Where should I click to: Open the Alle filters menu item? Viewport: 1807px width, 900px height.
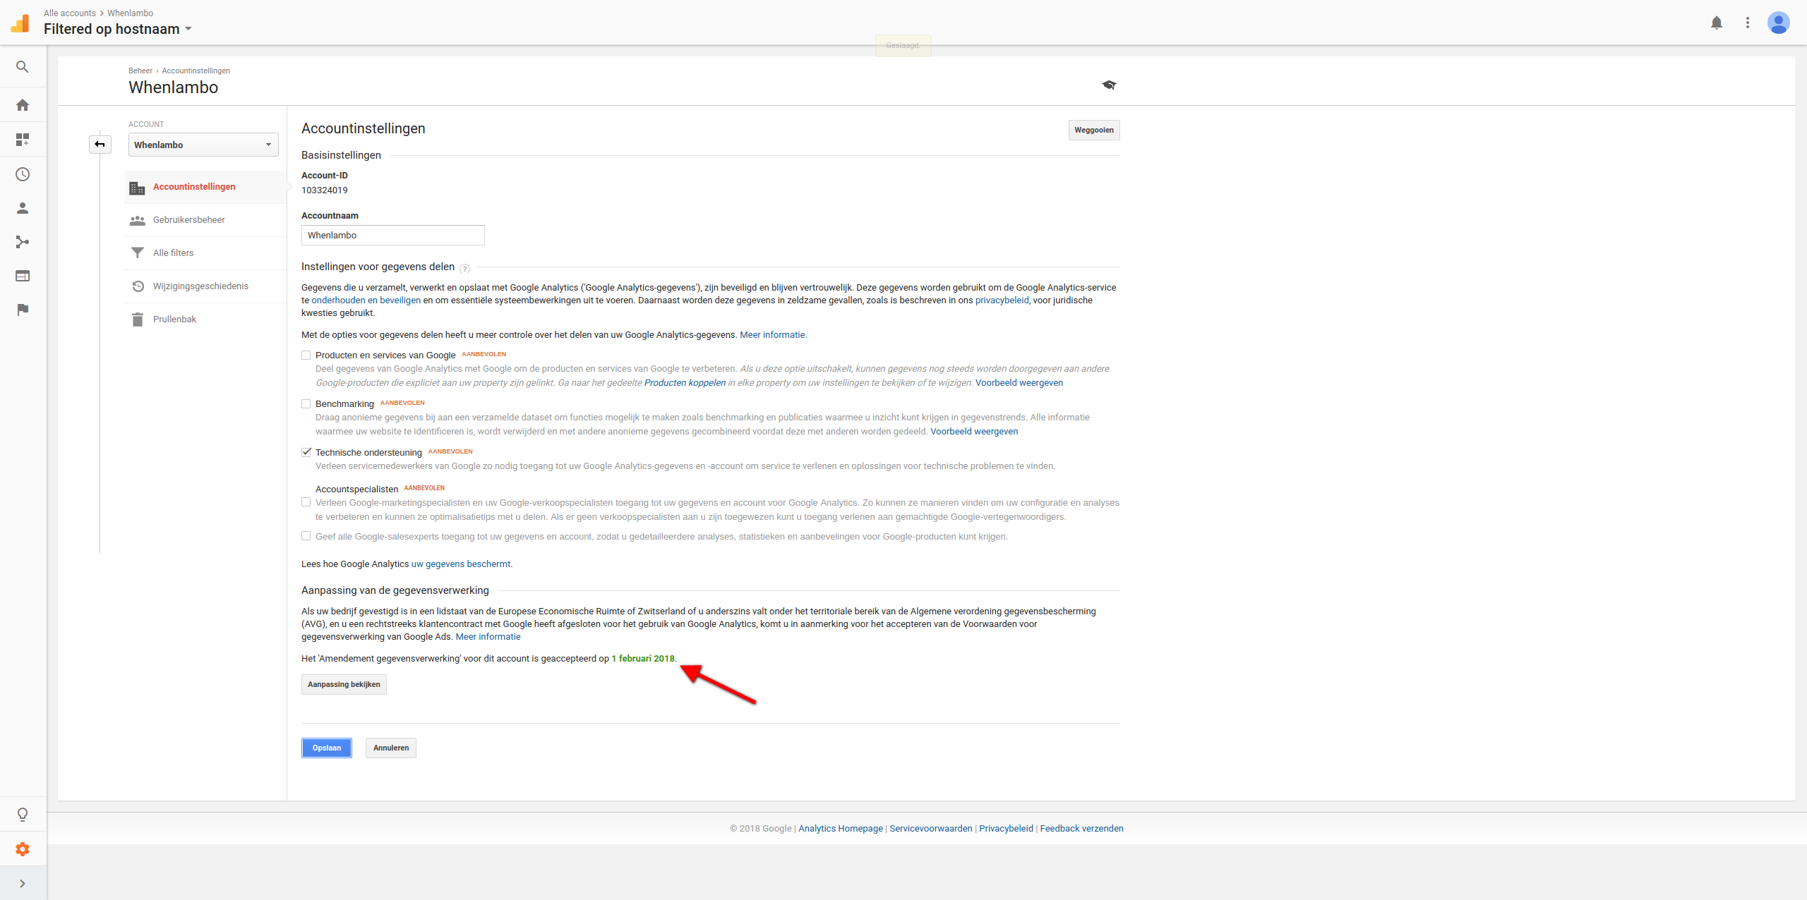[x=205, y=253]
